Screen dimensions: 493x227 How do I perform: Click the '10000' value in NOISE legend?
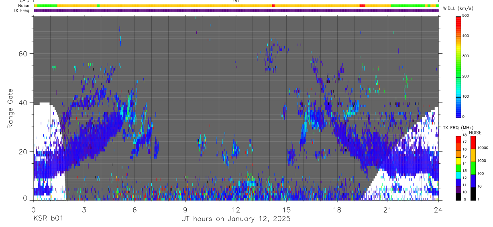(x=482, y=148)
